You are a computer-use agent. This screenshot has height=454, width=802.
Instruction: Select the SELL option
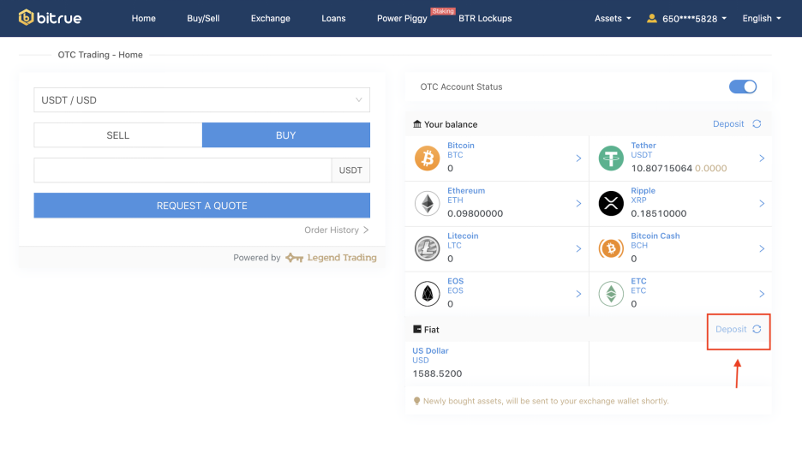(118, 135)
